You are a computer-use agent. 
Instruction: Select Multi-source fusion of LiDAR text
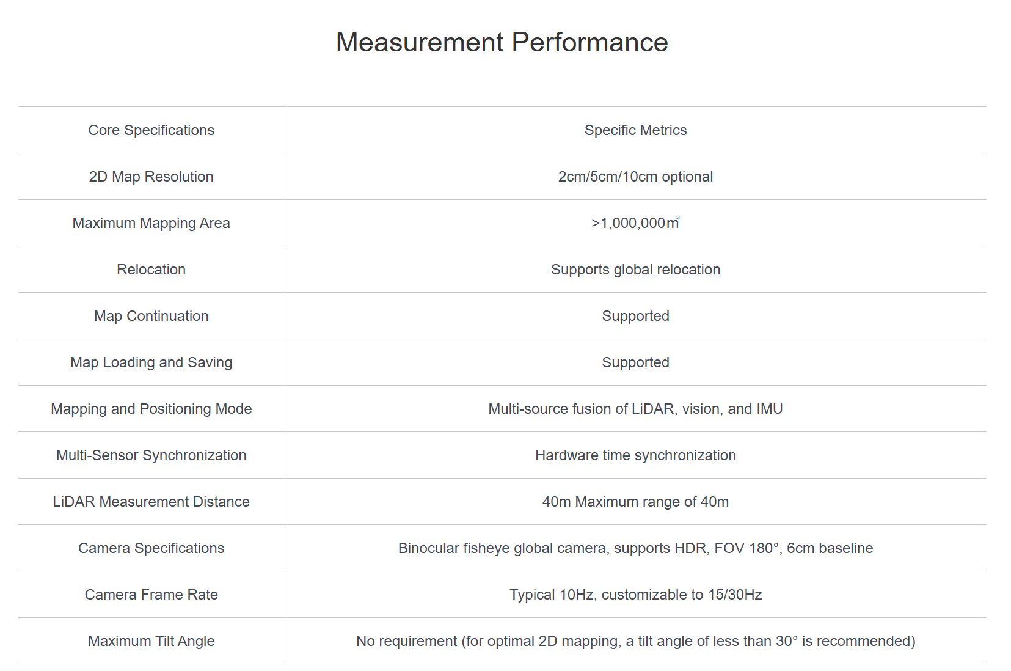635,409
